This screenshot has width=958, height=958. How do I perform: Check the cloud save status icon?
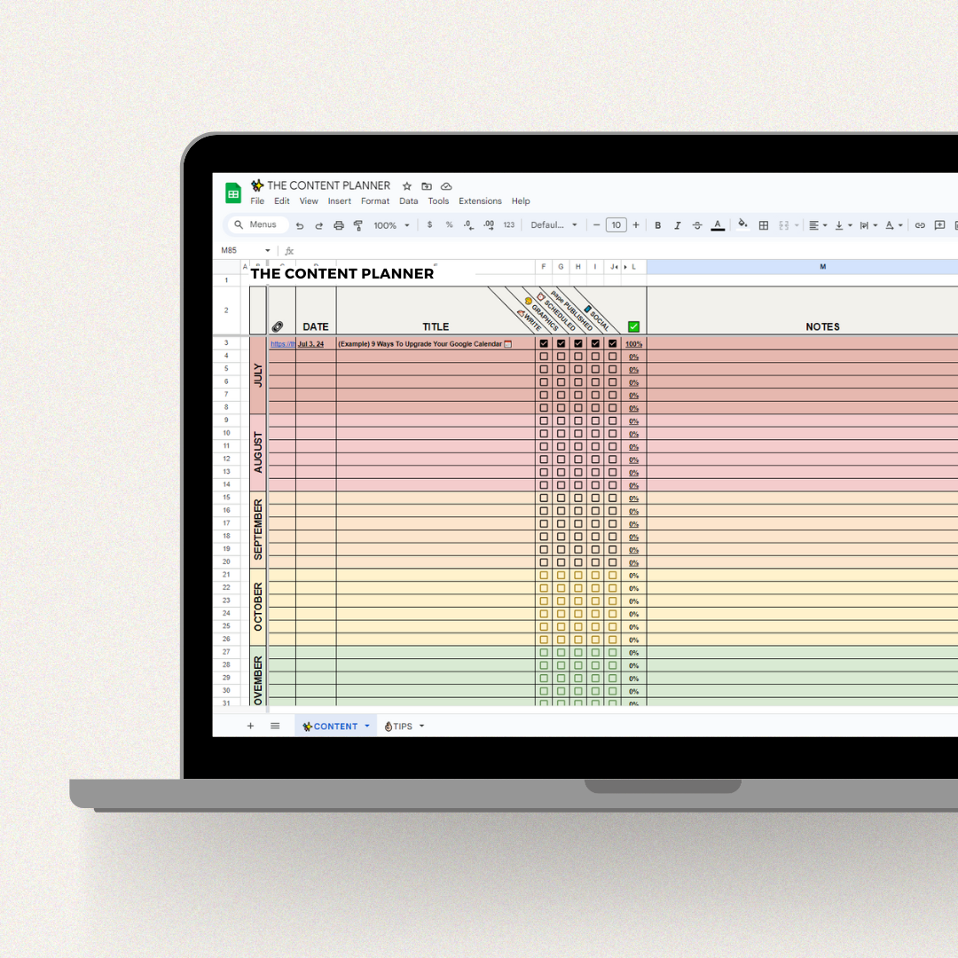point(446,186)
